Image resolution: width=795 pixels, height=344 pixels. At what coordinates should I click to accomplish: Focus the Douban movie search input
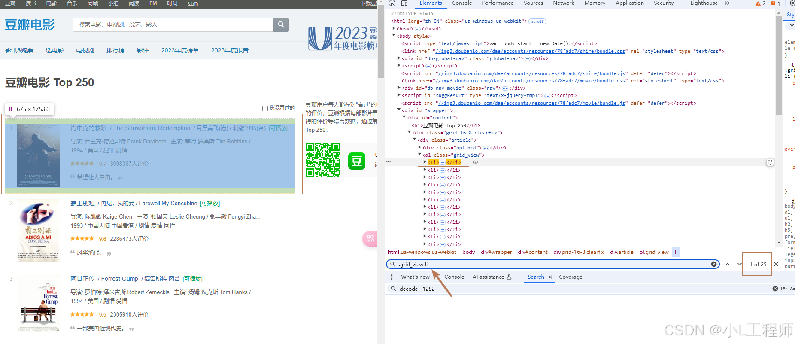tap(173, 25)
